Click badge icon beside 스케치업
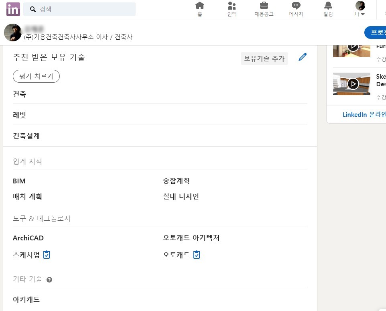Image resolution: width=386 pixels, height=311 pixels. click(47, 254)
